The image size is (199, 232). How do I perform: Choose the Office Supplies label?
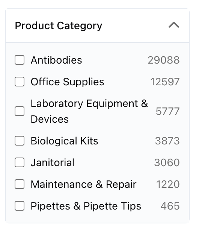(67, 82)
